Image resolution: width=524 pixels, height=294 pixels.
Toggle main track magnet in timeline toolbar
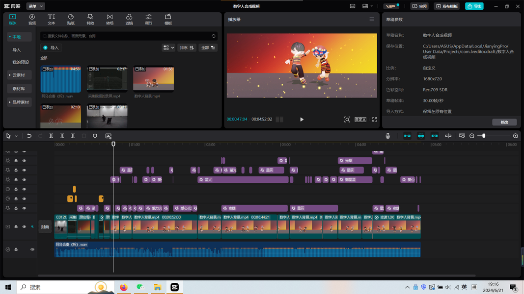click(x=407, y=136)
